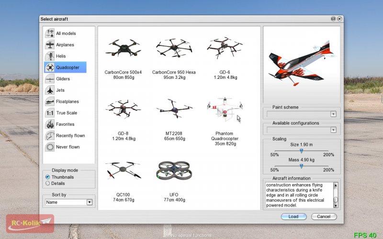Click the True Scale label text
The image size is (383, 239).
(x=67, y=113)
